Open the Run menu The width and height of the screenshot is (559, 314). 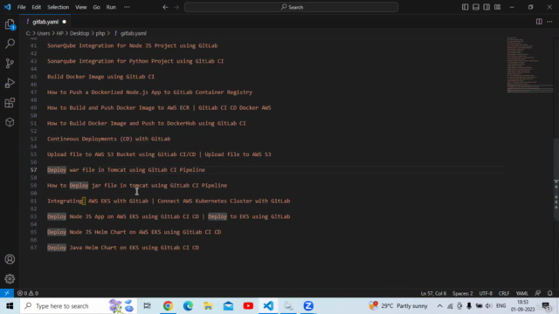[111, 7]
